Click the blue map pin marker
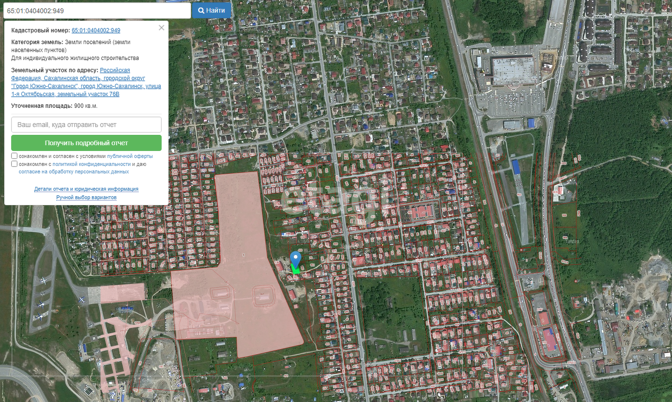 295,259
